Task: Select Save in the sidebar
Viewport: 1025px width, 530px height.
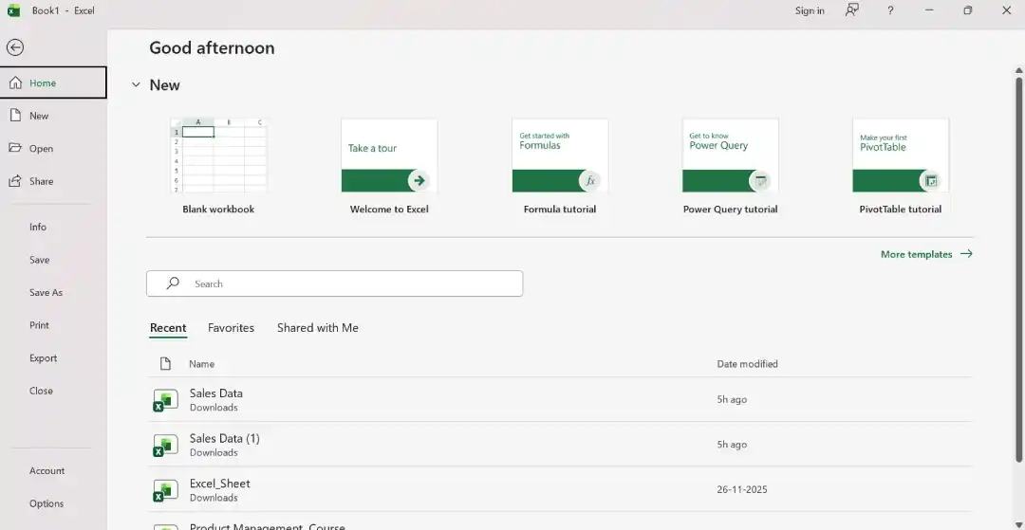Action: pos(39,259)
